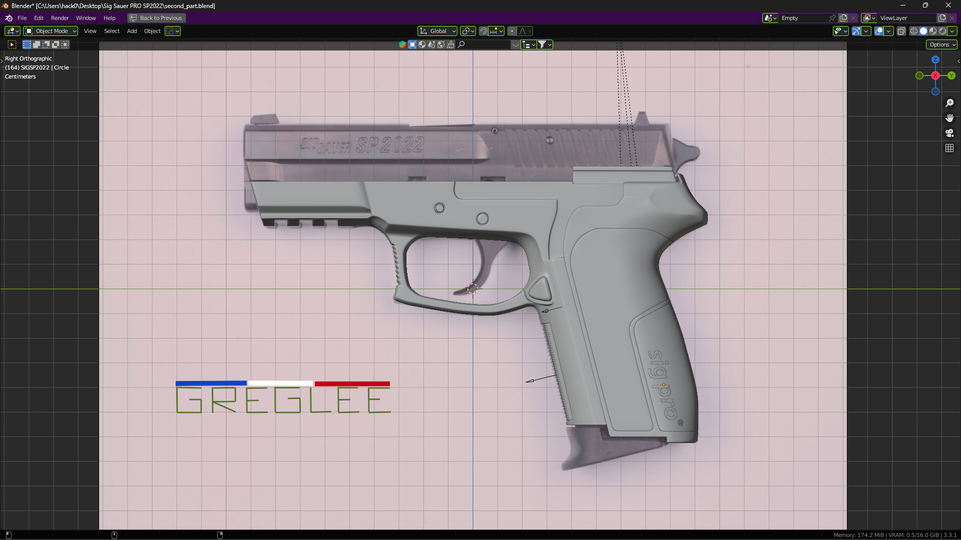Open the View menu
Image resolution: width=961 pixels, height=540 pixels.
pyautogui.click(x=90, y=31)
